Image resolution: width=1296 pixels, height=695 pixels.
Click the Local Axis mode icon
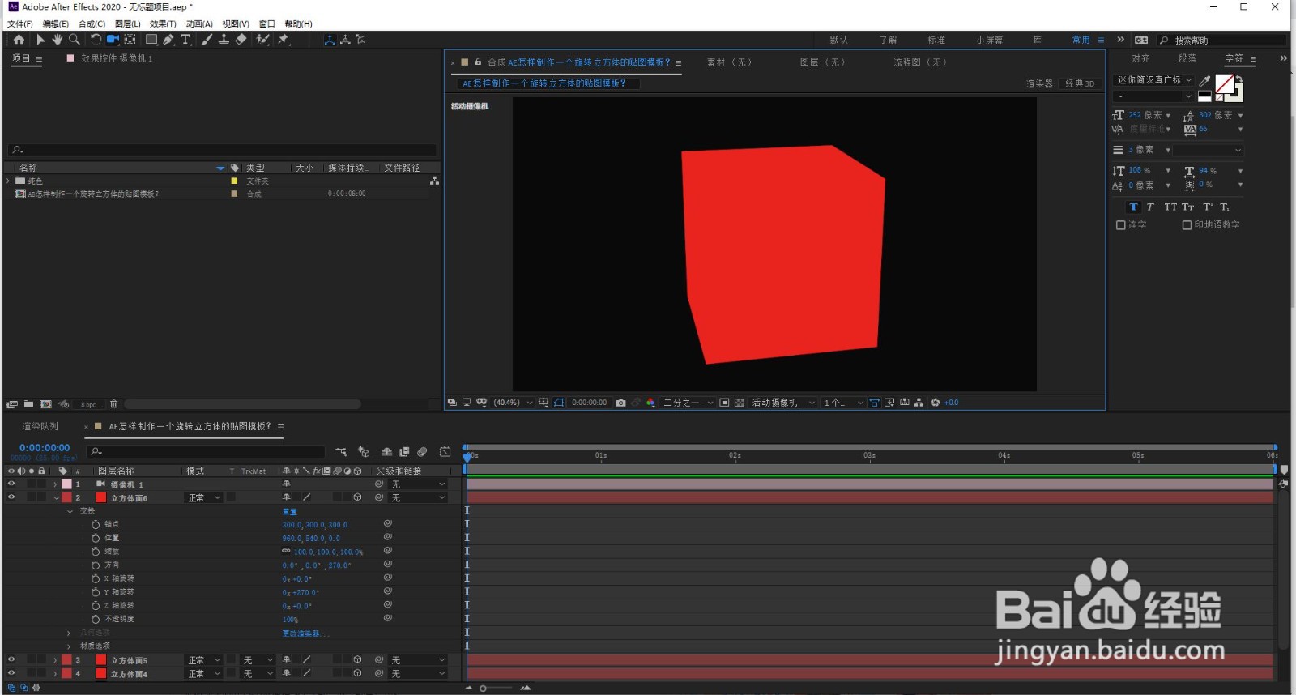(x=330, y=39)
